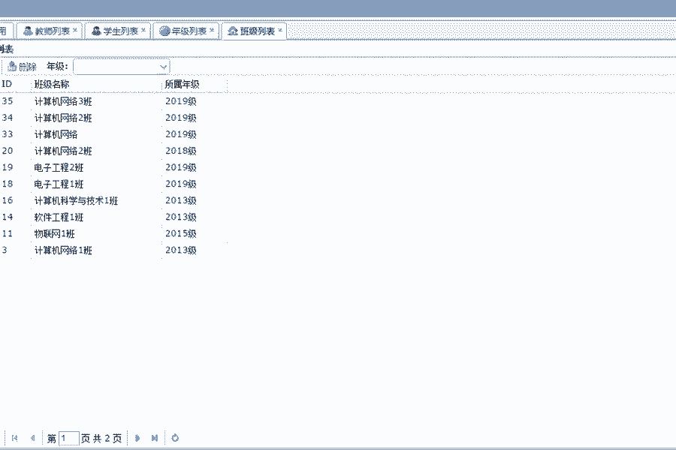This screenshot has width=676, height=450.
Task: Click the page number input box
Action: pos(69,438)
